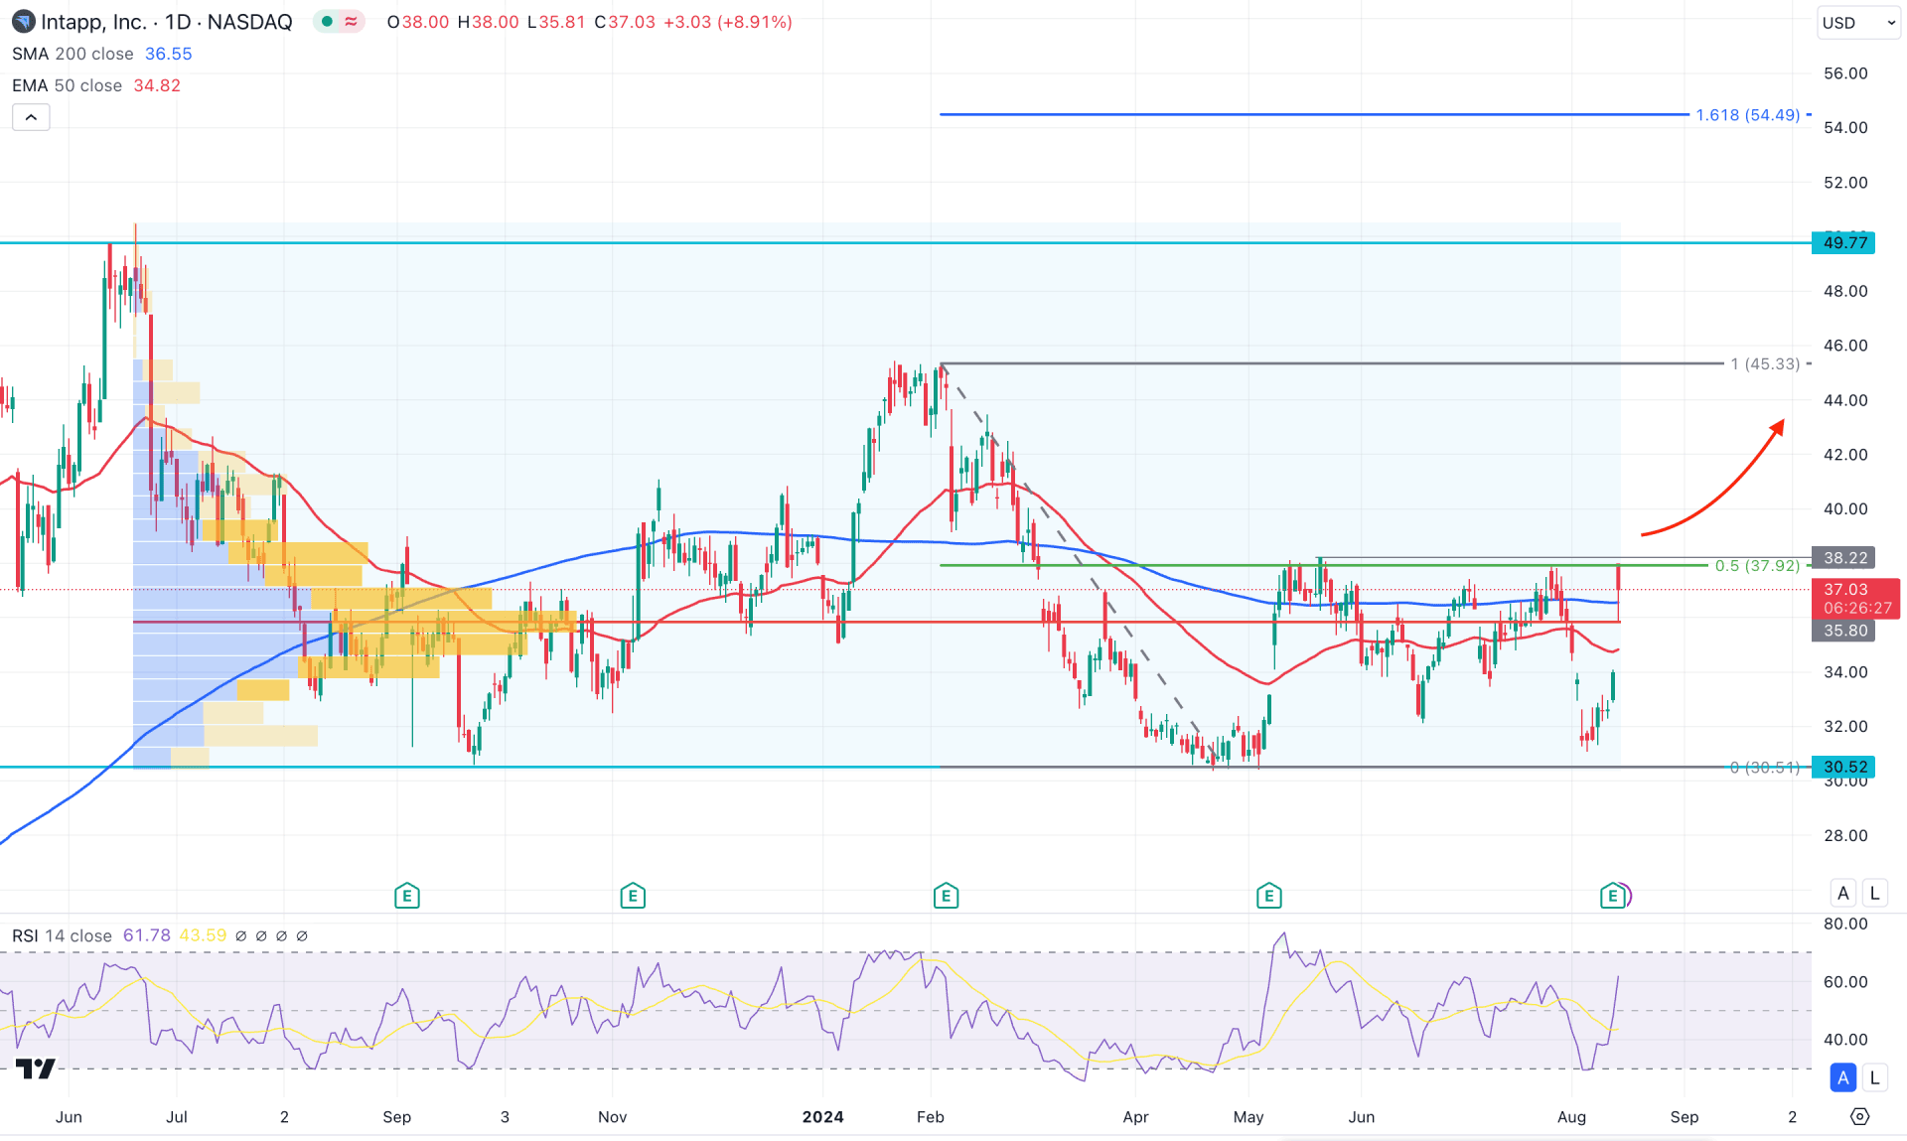Image resolution: width=1907 pixels, height=1141 pixels.
Task: Click the 80.00 RSI axis label
Action: [x=1845, y=924]
